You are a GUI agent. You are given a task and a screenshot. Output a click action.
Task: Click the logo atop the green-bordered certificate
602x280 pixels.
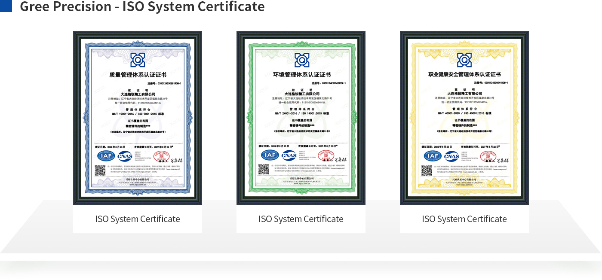301,60
